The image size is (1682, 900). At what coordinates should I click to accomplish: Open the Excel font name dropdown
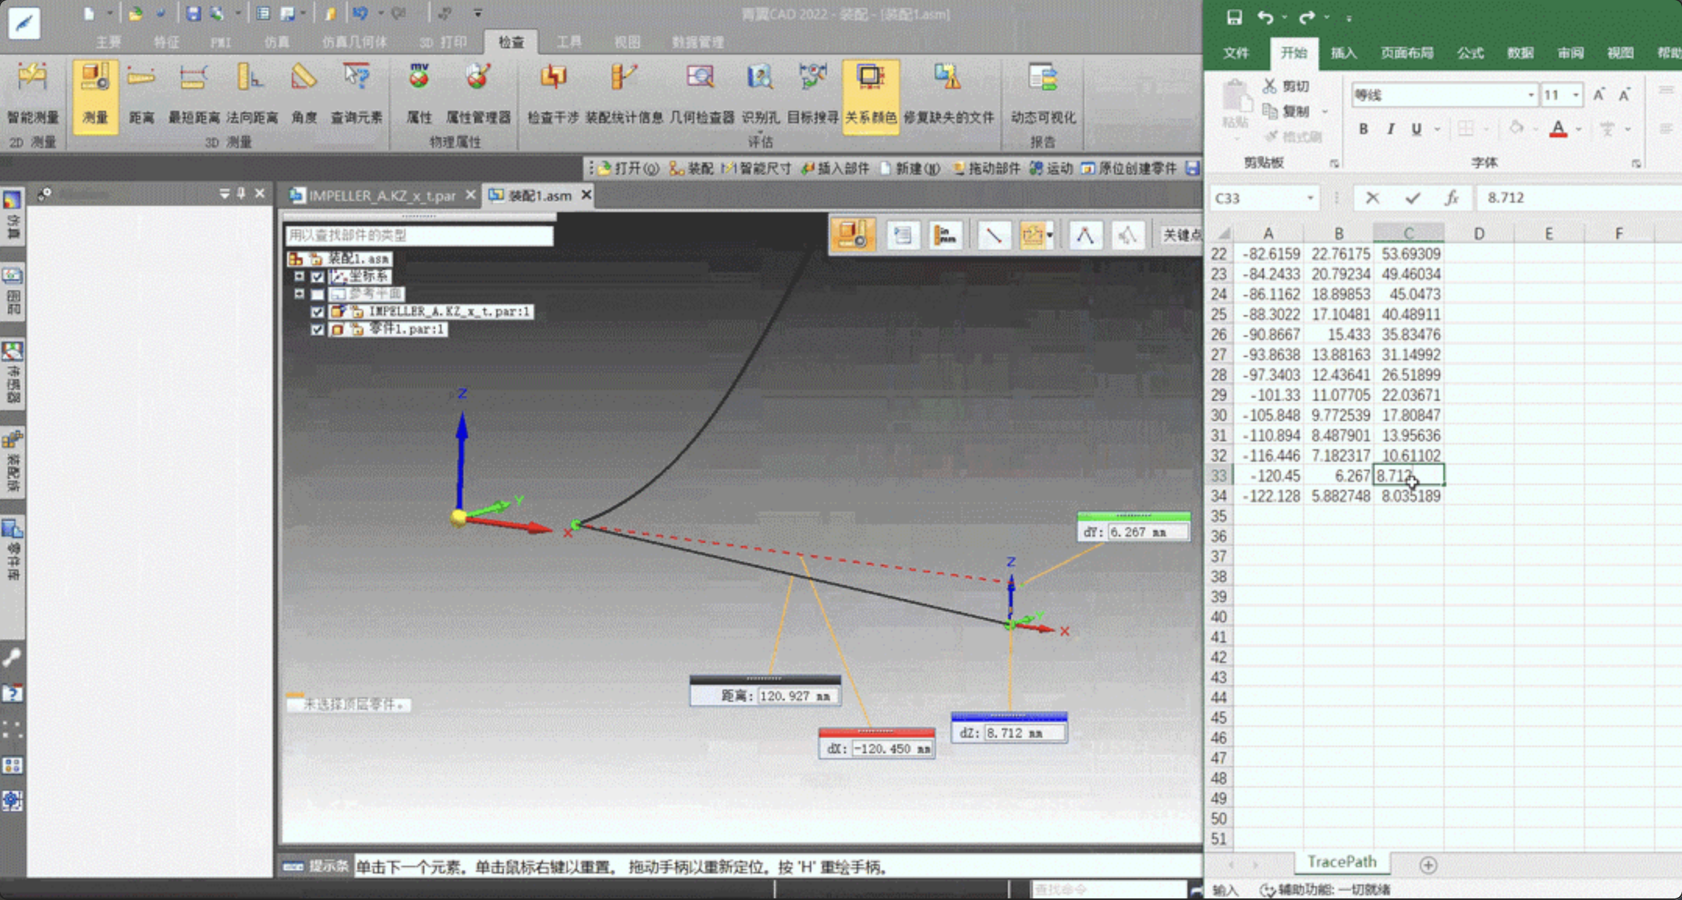click(1531, 95)
